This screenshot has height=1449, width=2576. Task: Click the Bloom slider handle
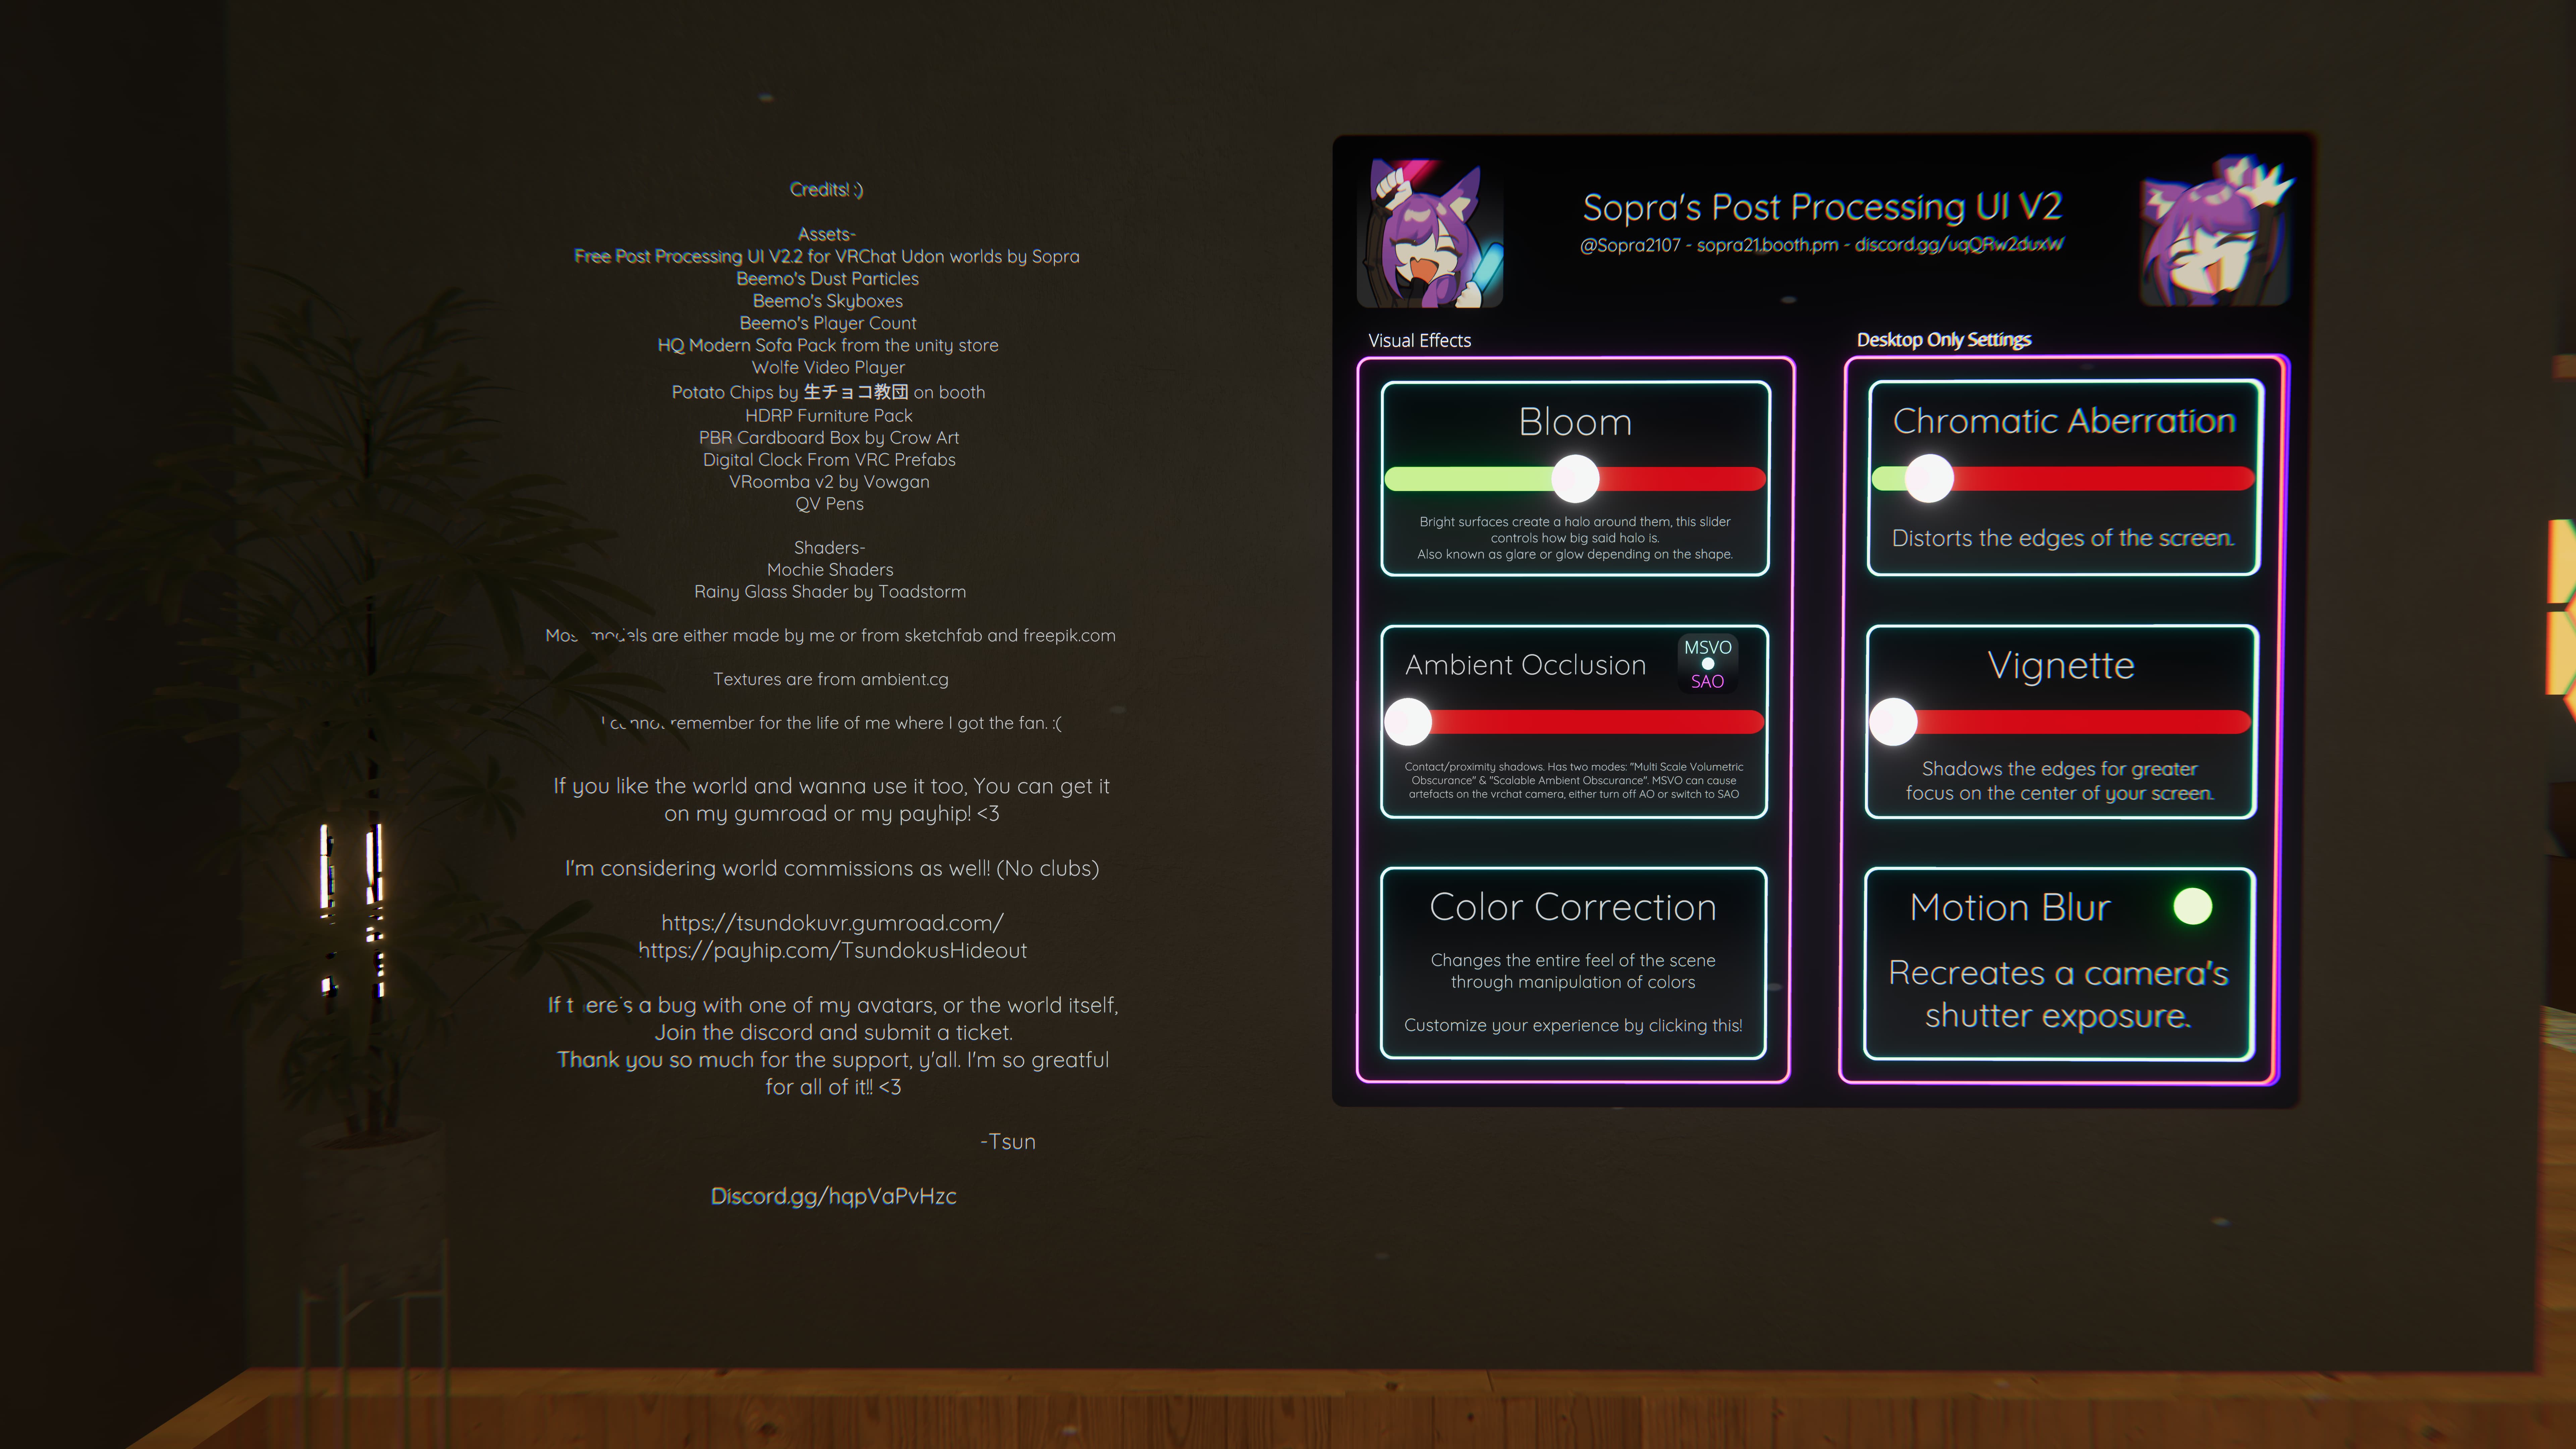(x=1575, y=479)
